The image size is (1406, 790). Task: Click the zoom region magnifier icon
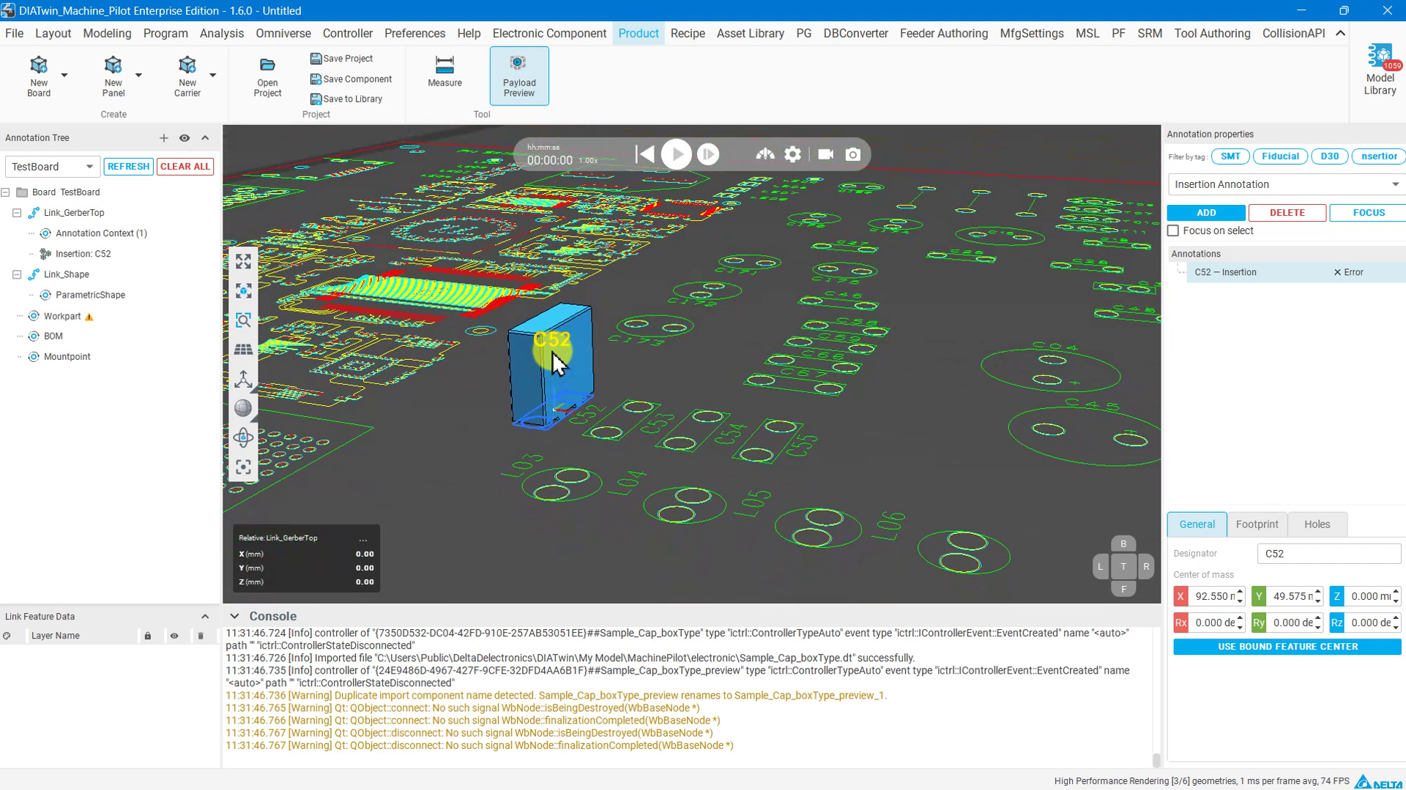[243, 320]
